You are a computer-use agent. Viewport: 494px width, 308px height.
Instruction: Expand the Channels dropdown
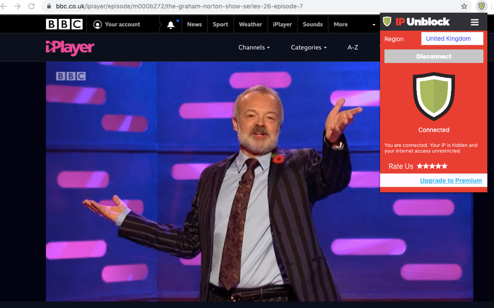tap(254, 47)
